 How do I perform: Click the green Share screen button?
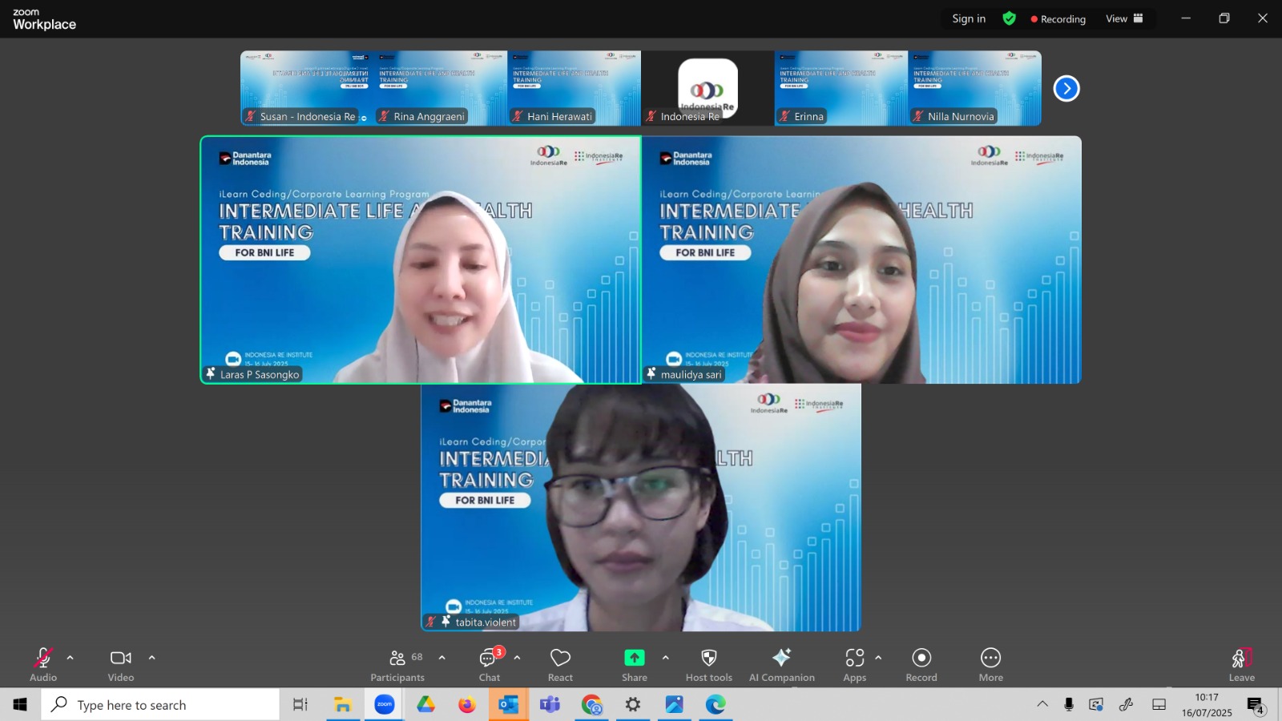pos(635,665)
